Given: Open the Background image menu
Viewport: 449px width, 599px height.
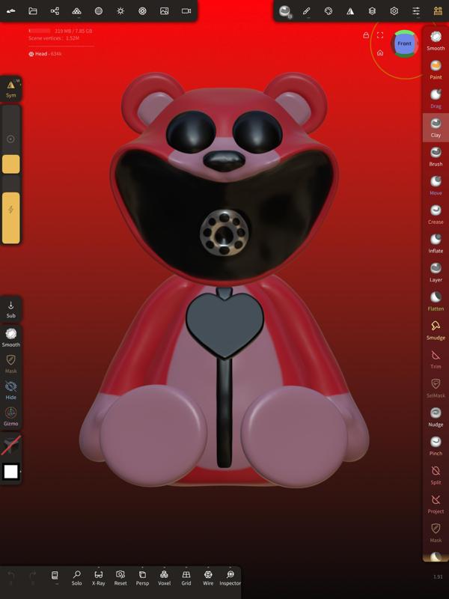Looking at the screenshot, I should click(164, 10).
